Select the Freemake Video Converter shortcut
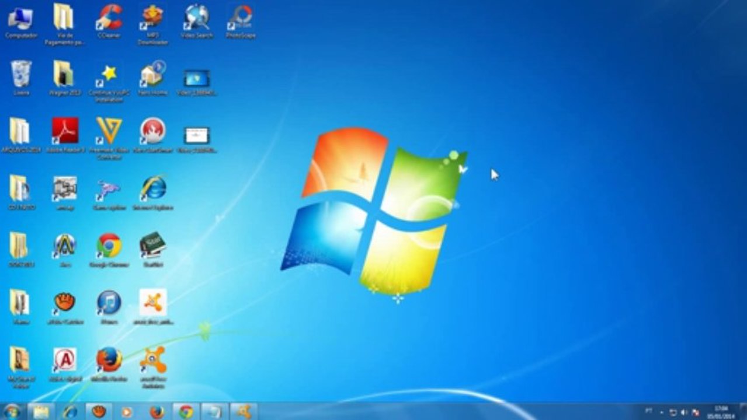Viewport: 747px width, 420px height. point(109,139)
